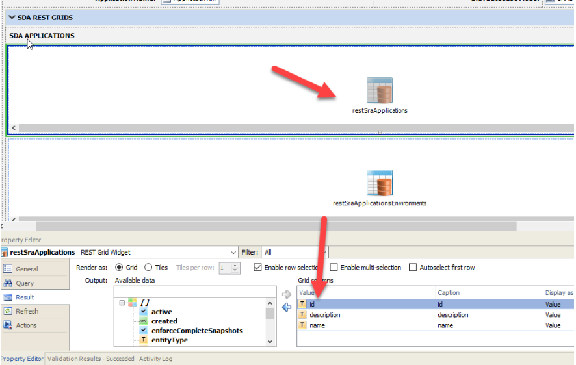Click the Refresh tab icon
Viewport: 576px width, 365px height.
coord(8,311)
